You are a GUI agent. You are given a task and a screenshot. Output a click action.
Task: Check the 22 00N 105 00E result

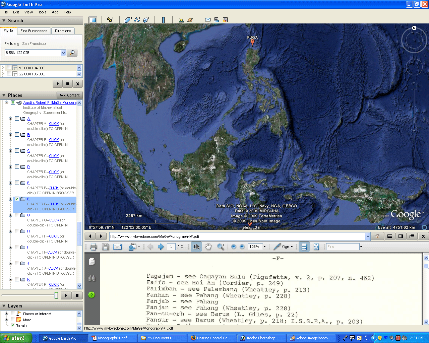pyautogui.click(x=9, y=73)
